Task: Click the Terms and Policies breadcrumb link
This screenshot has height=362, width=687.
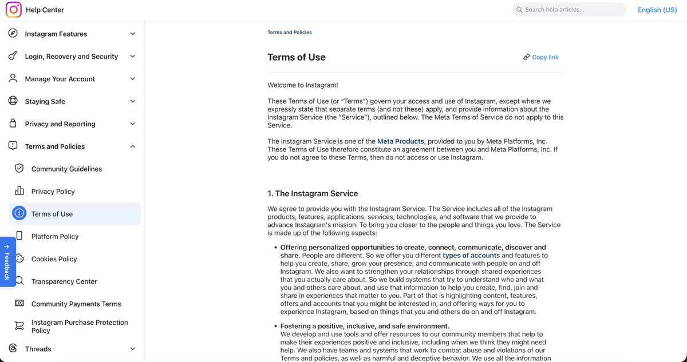Action: point(290,33)
